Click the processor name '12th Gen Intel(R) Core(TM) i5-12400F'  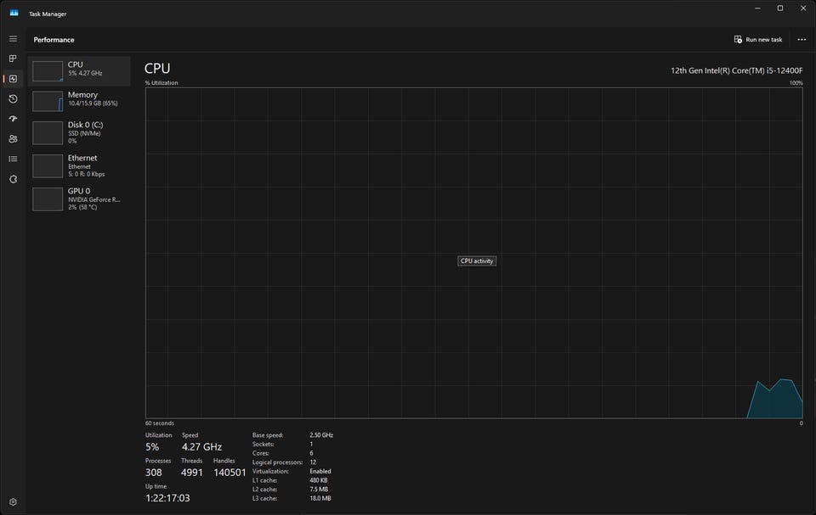(736, 70)
